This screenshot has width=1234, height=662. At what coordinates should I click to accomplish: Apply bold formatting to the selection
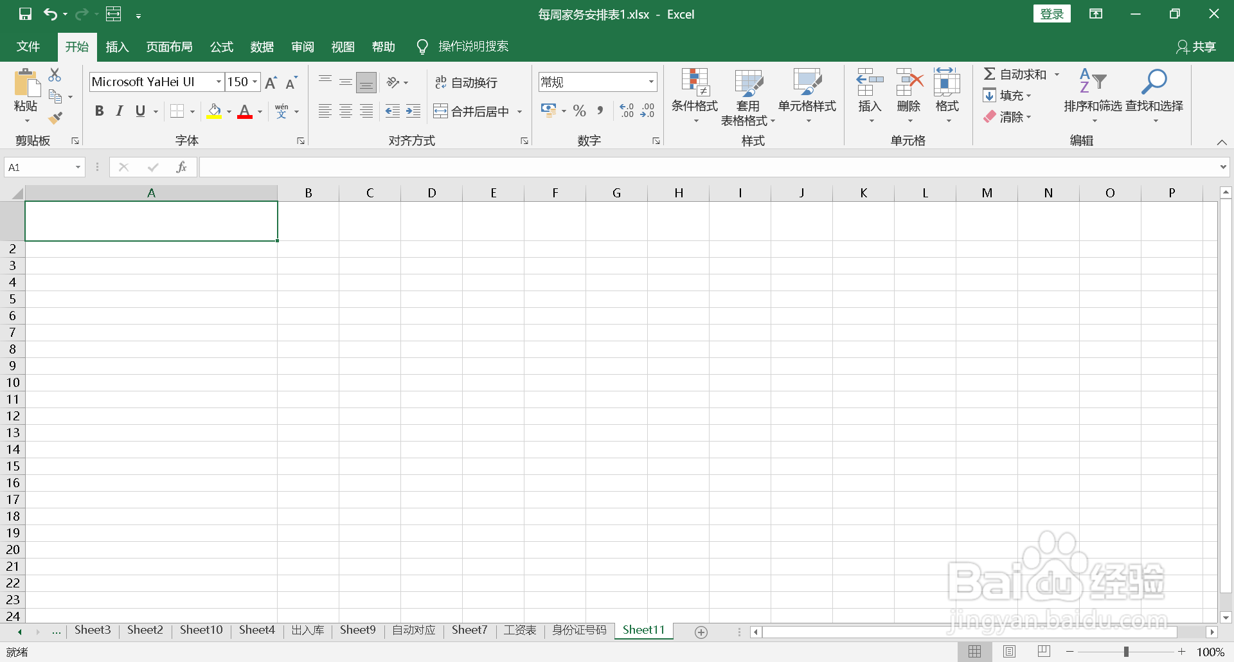tap(99, 111)
